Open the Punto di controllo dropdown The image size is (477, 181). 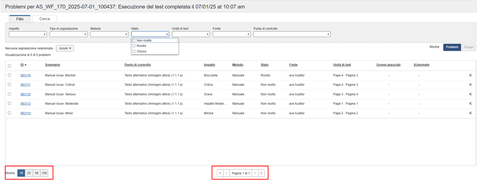(x=292, y=34)
